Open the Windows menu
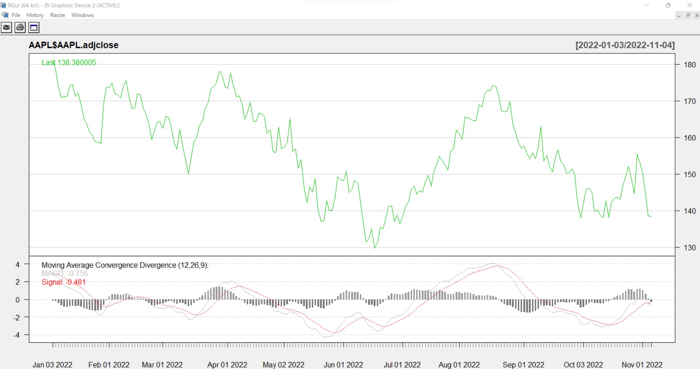Viewport: 700px width, 369px height. pos(82,15)
